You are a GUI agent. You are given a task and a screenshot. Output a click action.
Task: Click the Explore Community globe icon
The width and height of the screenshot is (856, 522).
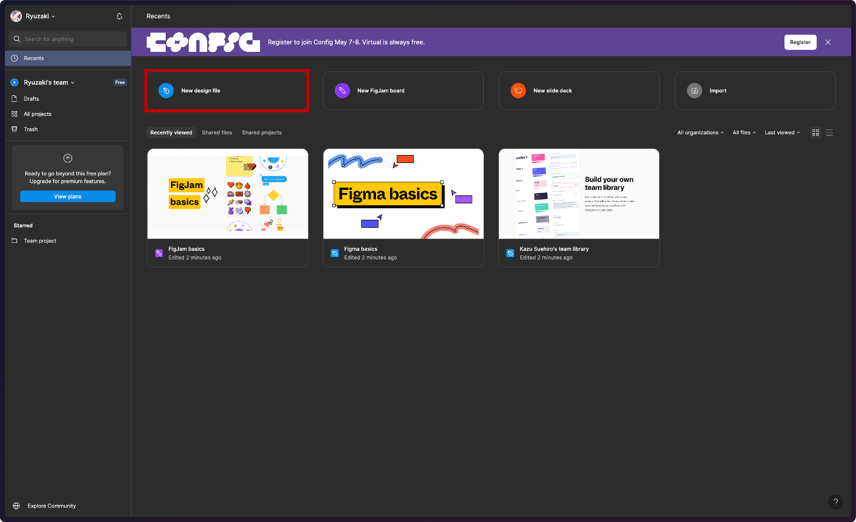click(16, 506)
